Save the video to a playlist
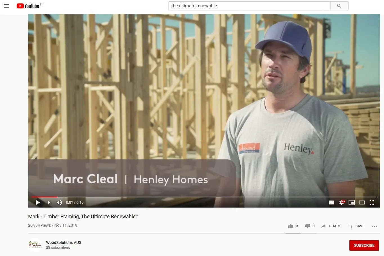 click(x=356, y=226)
